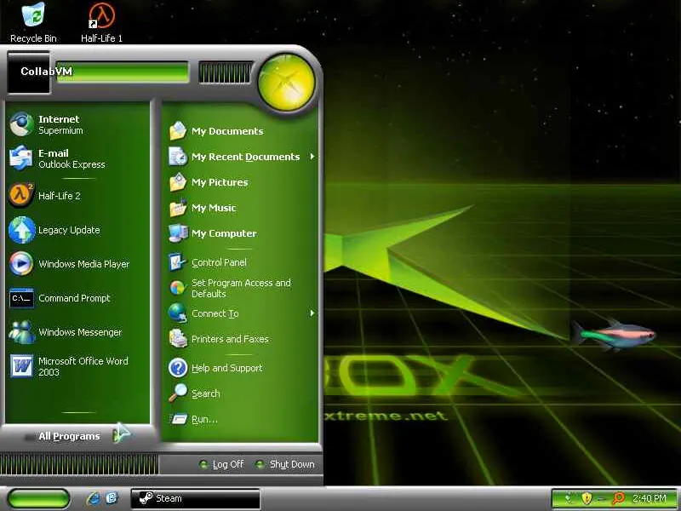Click the Shut Down button

pos(285,464)
